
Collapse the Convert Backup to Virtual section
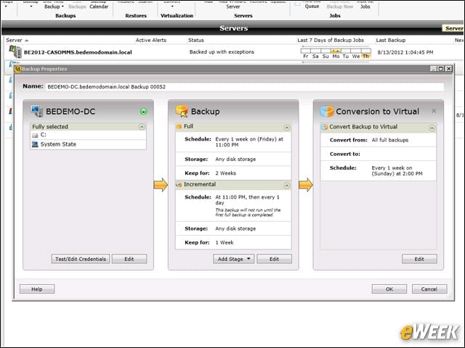click(x=432, y=128)
